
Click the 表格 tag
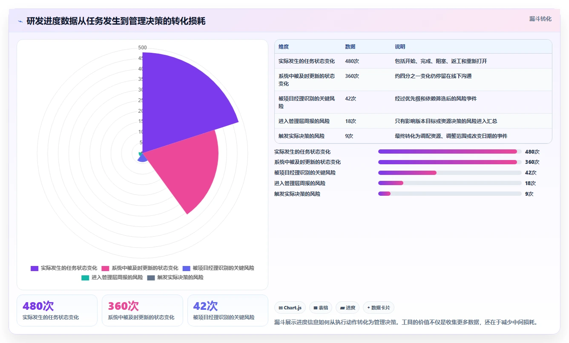click(321, 308)
